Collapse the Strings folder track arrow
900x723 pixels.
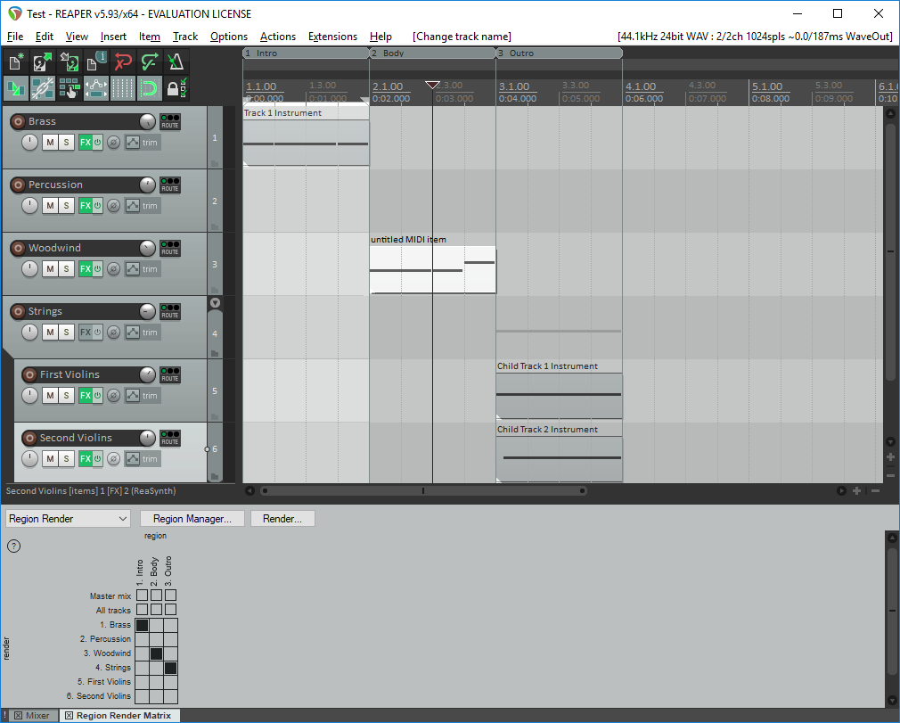(x=214, y=303)
